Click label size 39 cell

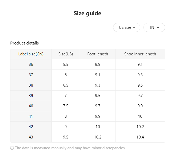31,96
